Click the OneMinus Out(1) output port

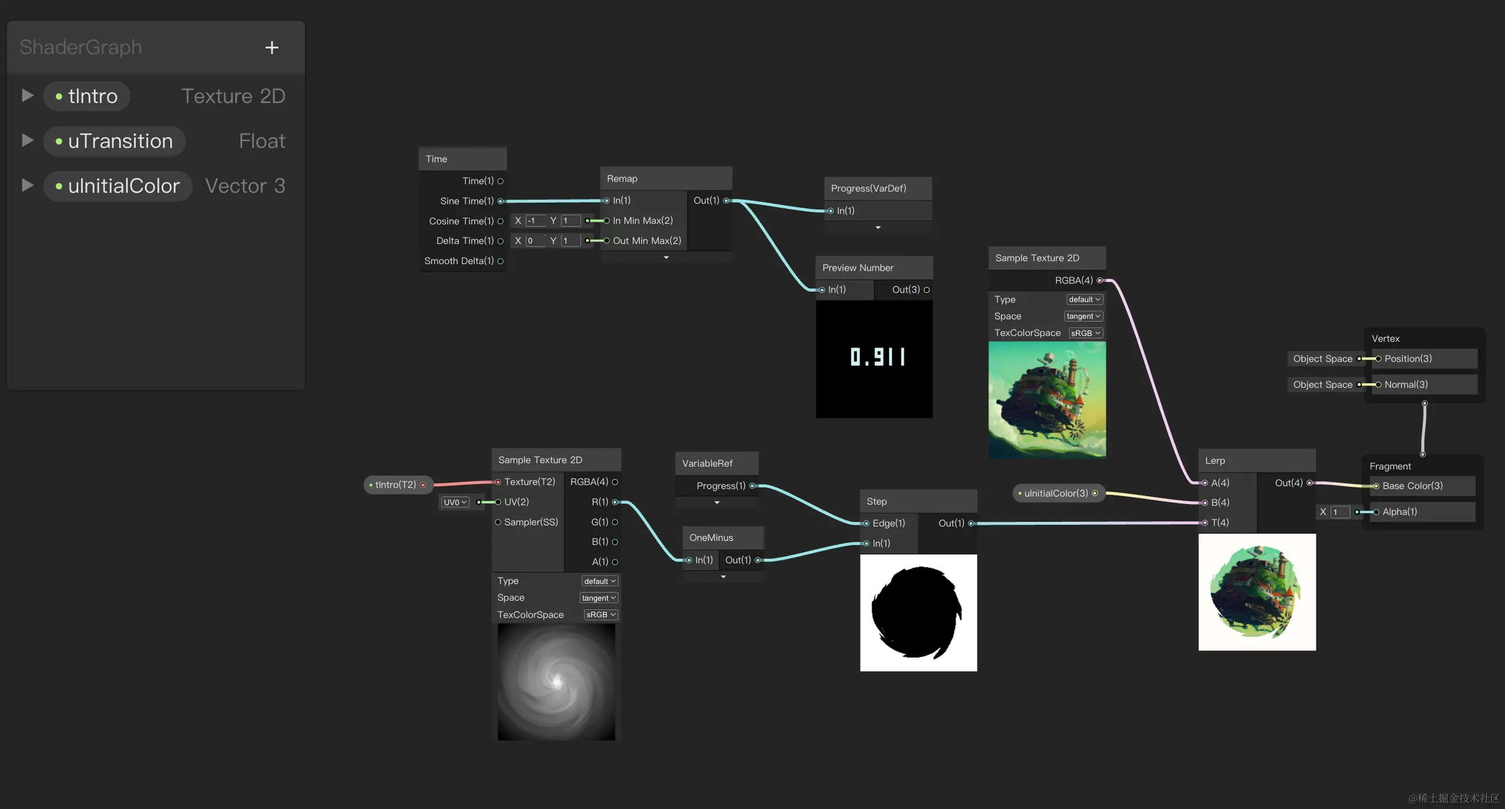[x=758, y=560]
